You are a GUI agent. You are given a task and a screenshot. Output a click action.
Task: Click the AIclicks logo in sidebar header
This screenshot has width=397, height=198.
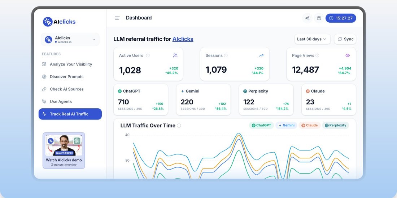click(59, 22)
